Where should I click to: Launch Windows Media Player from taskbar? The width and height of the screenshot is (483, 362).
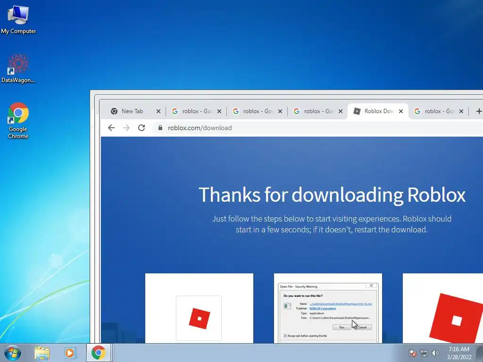coord(70,353)
